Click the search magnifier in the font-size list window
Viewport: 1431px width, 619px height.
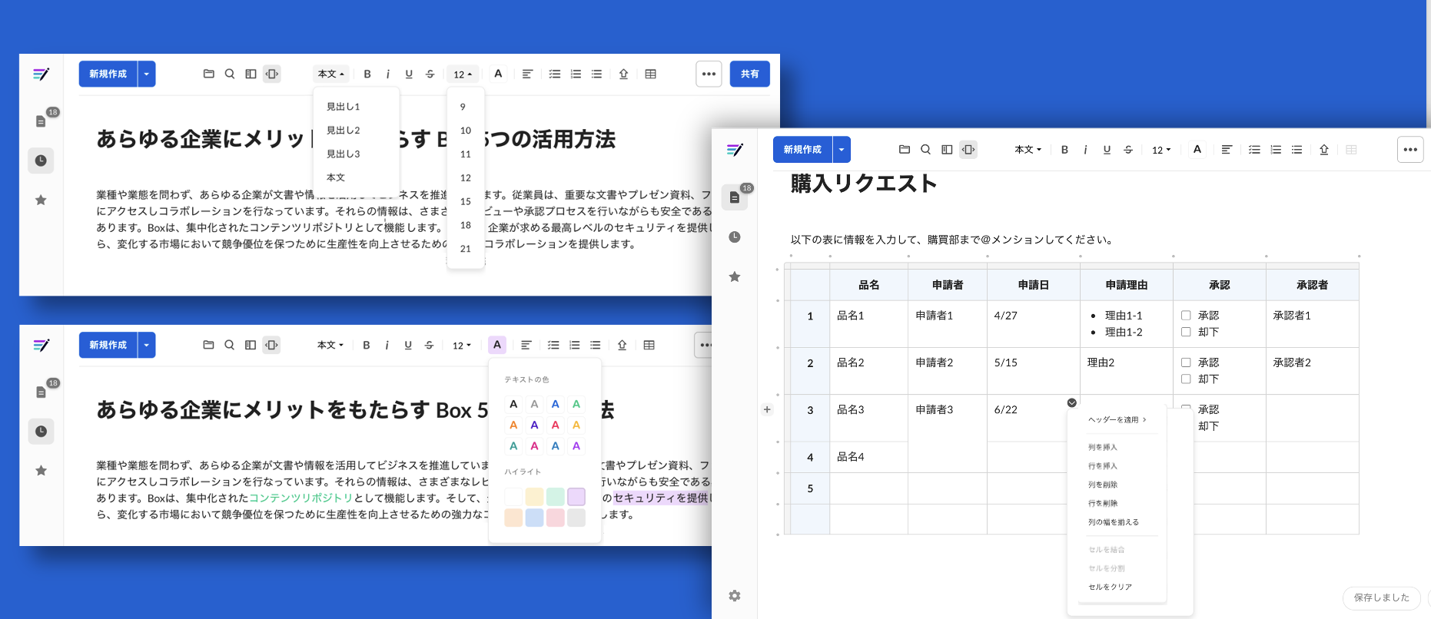(229, 74)
